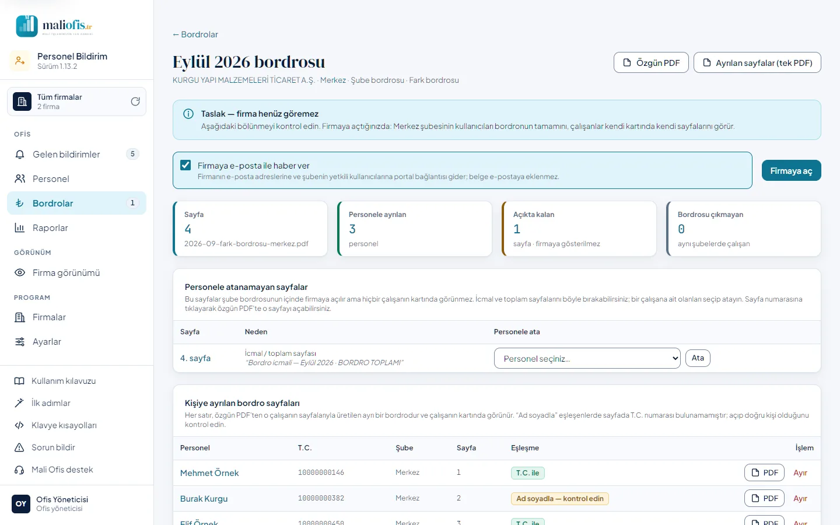Click the building icon beside Firmalar
This screenshot has height=525, width=840.
(x=20, y=317)
